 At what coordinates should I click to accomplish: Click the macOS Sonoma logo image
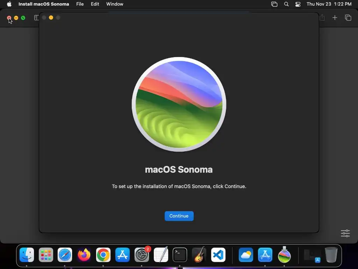179,104
